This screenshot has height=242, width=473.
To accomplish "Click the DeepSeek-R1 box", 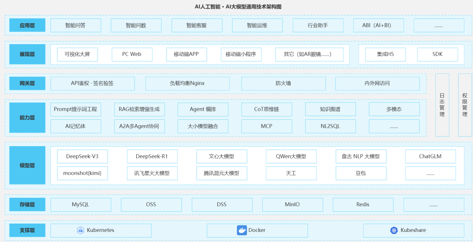I will tap(152, 156).
